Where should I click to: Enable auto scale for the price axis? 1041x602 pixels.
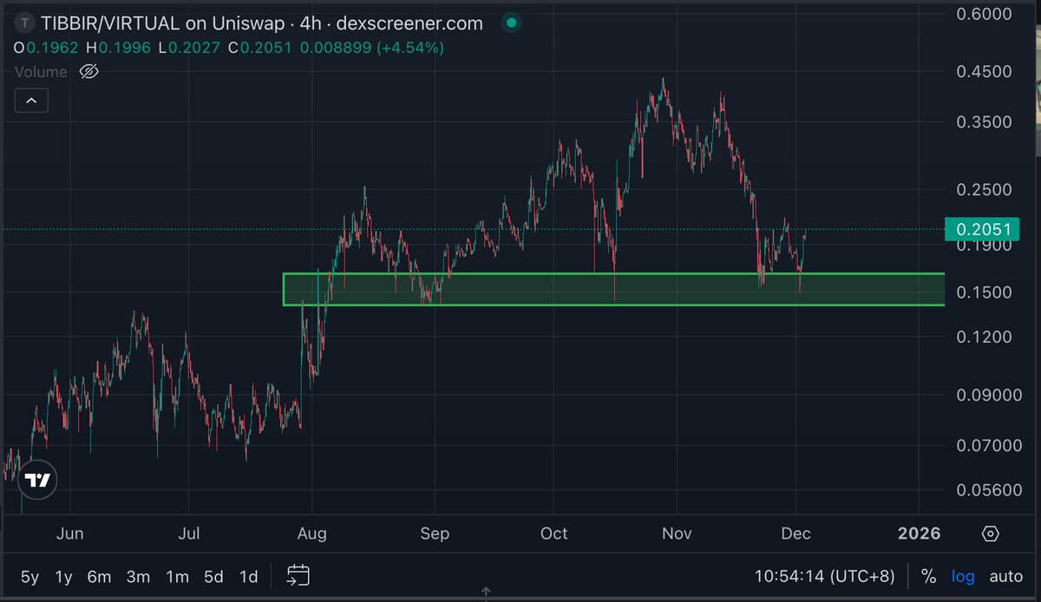click(1005, 575)
